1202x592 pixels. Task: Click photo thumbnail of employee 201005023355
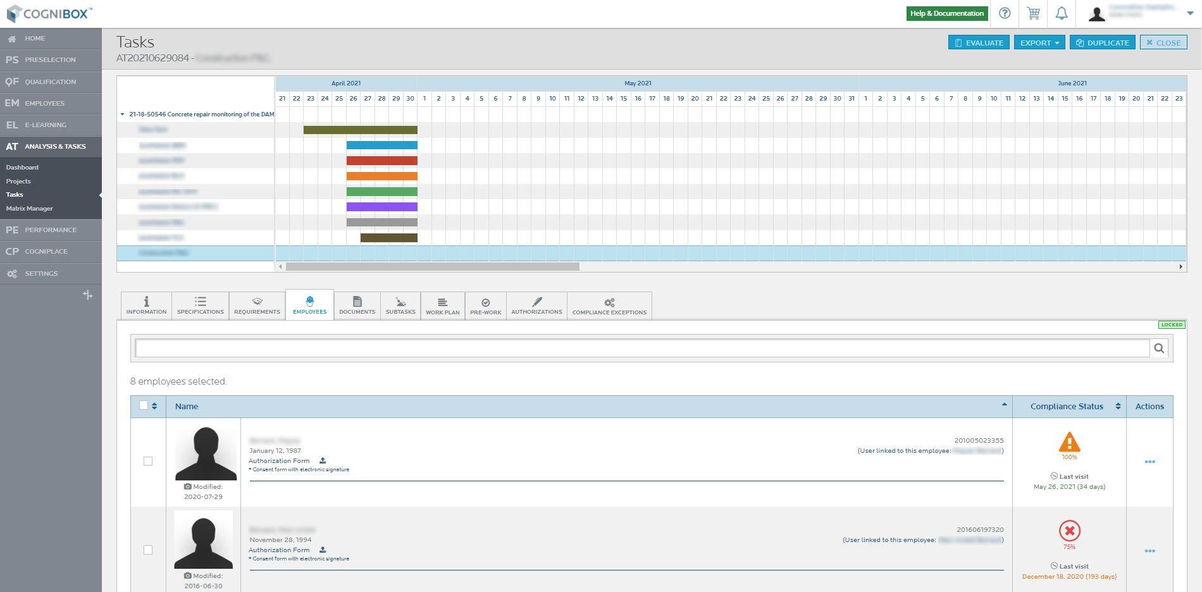pos(206,453)
